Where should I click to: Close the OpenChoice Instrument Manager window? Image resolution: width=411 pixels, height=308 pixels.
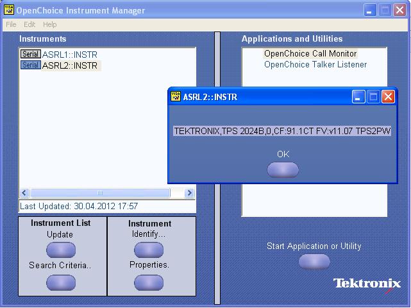[x=399, y=10]
